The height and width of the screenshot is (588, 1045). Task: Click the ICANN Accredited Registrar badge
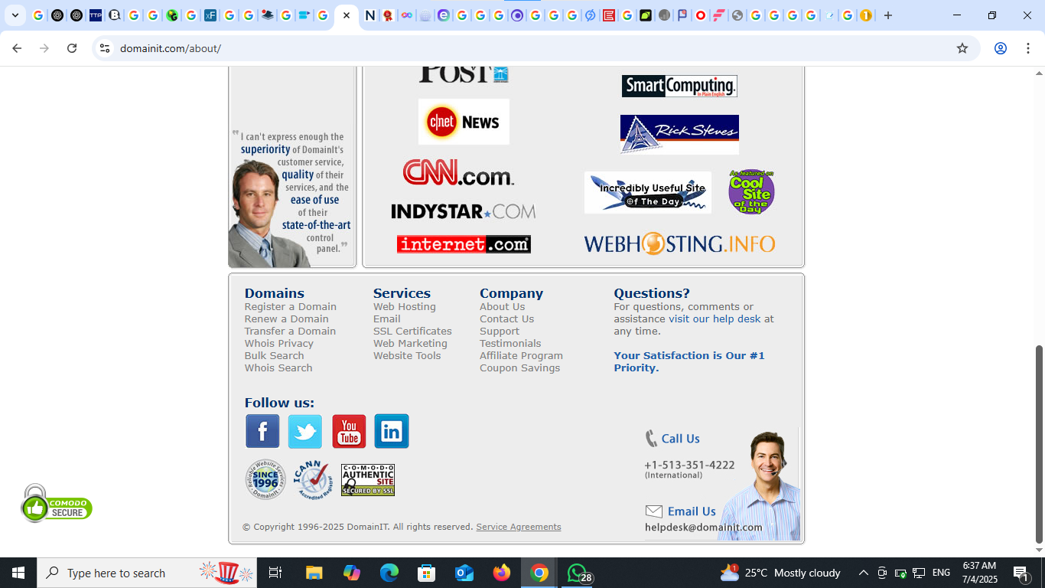point(313,480)
